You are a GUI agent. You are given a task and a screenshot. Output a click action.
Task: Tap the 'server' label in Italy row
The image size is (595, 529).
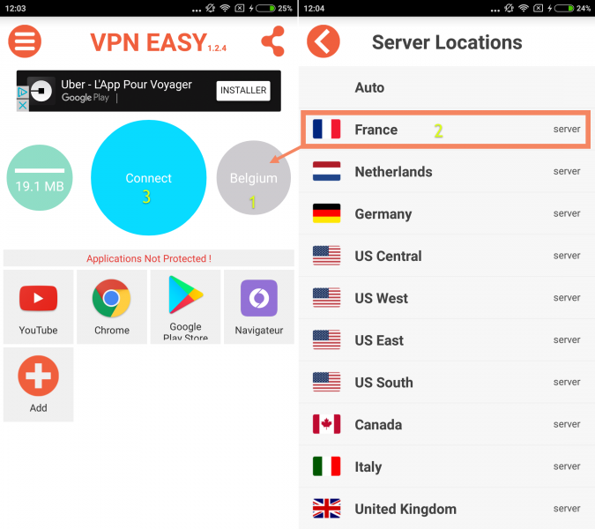pyautogui.click(x=567, y=466)
